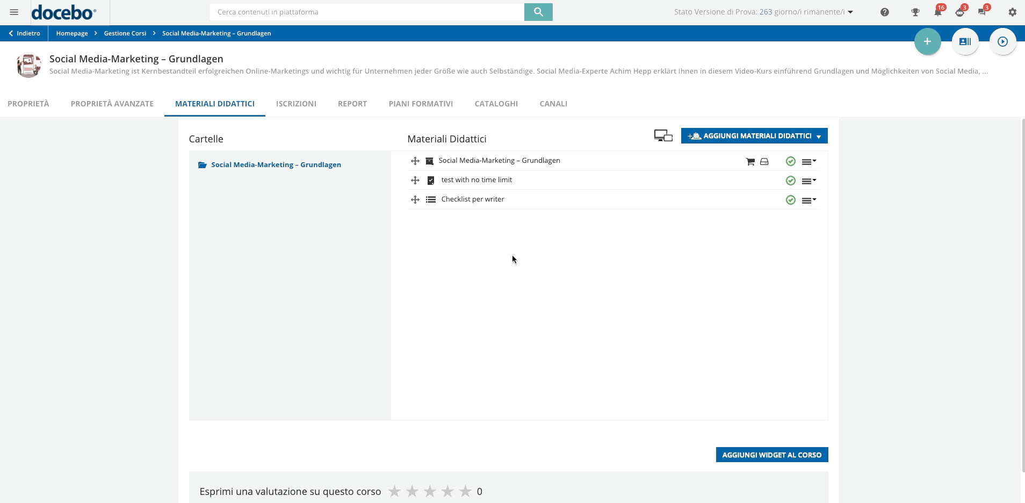Viewport: 1025px width, 503px height.
Task: Toggle publish status of 'Checklist per writer'
Action: point(790,199)
